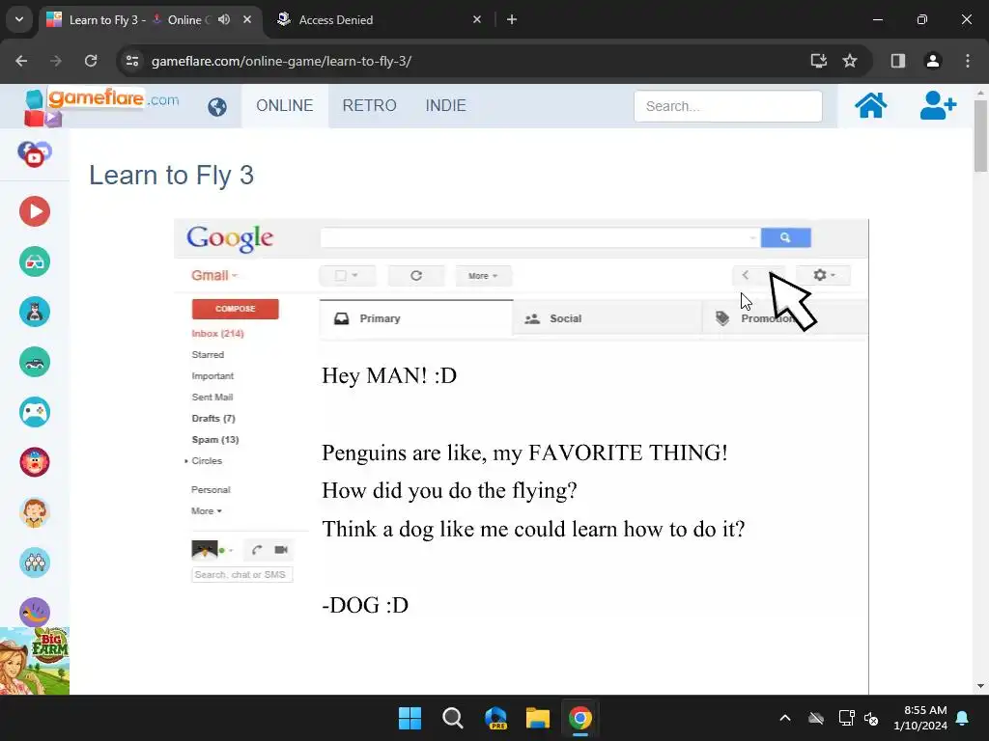This screenshot has height=741, width=989.
Task: Open the Personal label
Action: point(211,489)
